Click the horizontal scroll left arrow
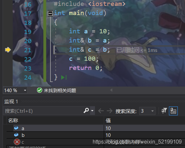Screen dimensions: 185x148 (x=111, y=90)
